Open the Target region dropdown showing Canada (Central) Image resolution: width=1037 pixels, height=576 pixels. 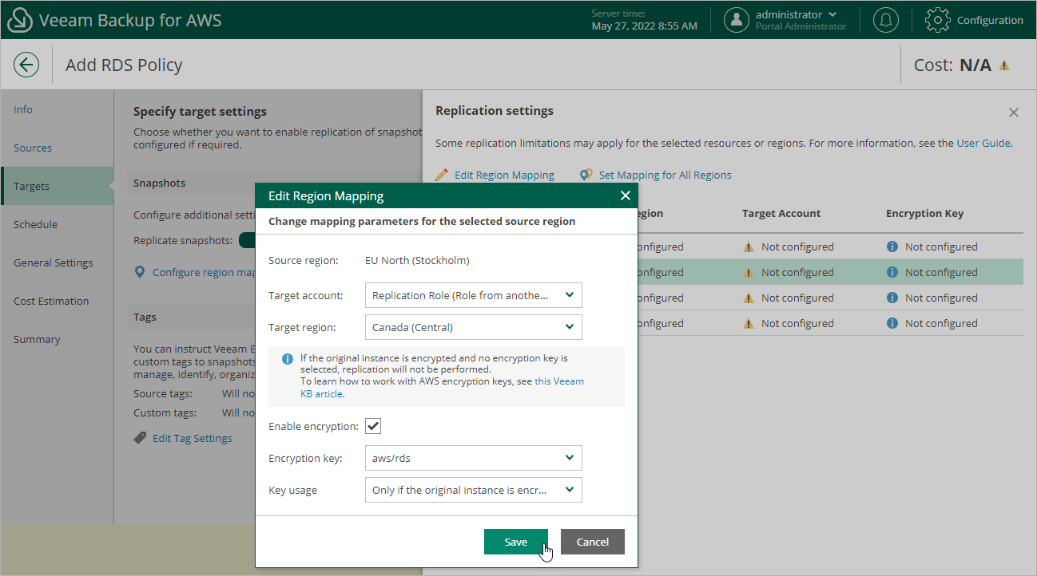(473, 327)
